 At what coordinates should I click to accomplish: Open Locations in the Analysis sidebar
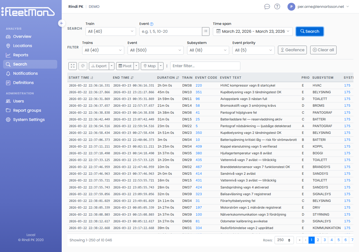(x=23, y=46)
